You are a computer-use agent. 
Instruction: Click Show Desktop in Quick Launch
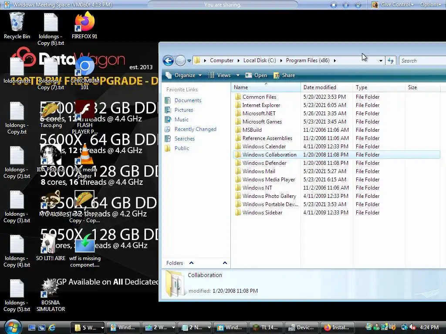pos(31,327)
